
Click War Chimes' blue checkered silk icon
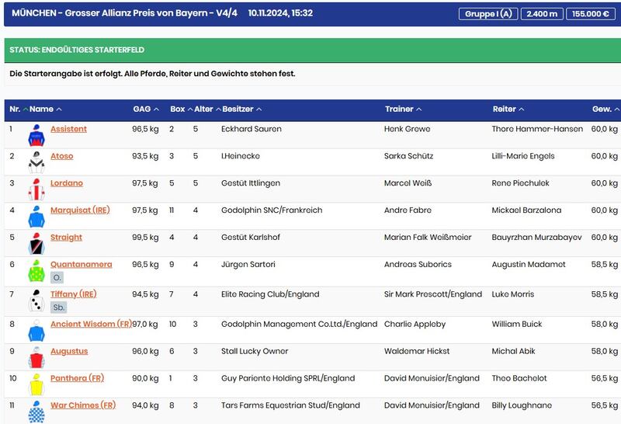tap(36, 412)
